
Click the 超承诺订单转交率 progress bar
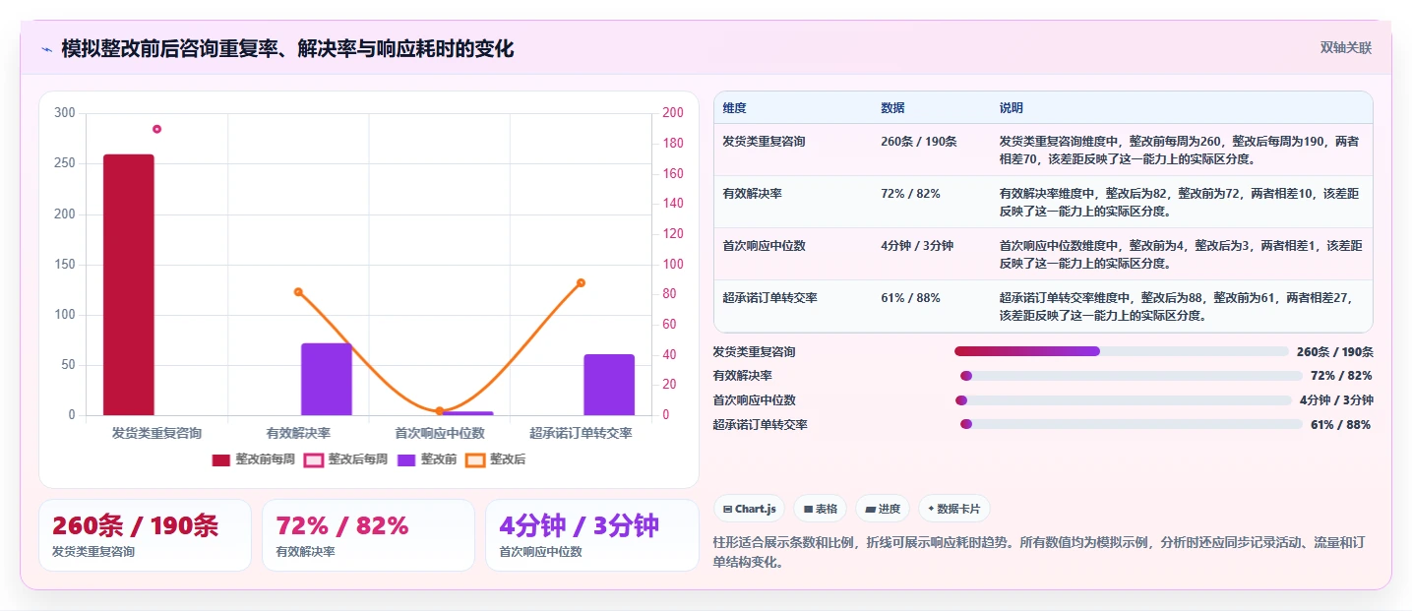pos(1131,424)
